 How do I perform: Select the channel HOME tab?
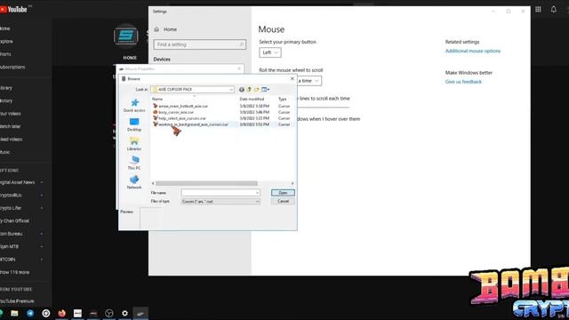[130, 58]
